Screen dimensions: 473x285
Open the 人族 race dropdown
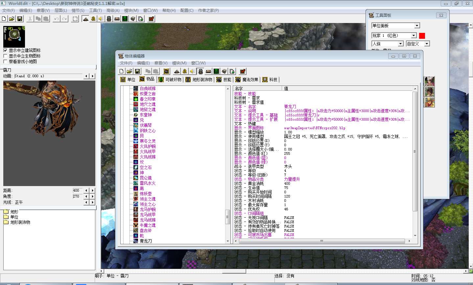388,44
